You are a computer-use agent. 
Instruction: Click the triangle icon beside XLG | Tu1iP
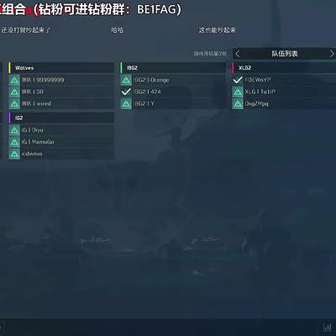tap(238, 92)
